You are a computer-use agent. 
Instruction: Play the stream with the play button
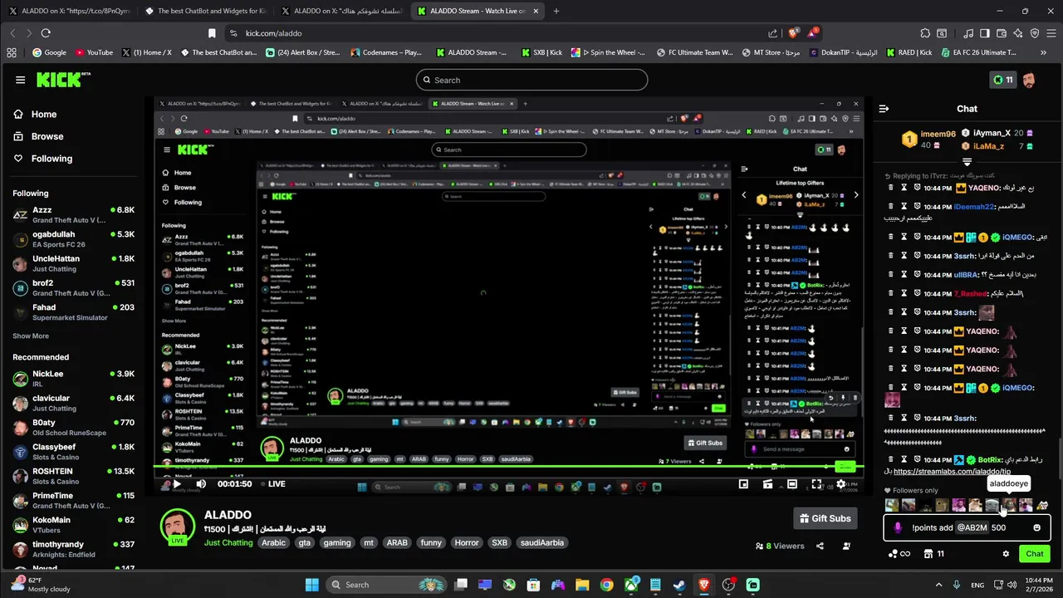tap(176, 483)
